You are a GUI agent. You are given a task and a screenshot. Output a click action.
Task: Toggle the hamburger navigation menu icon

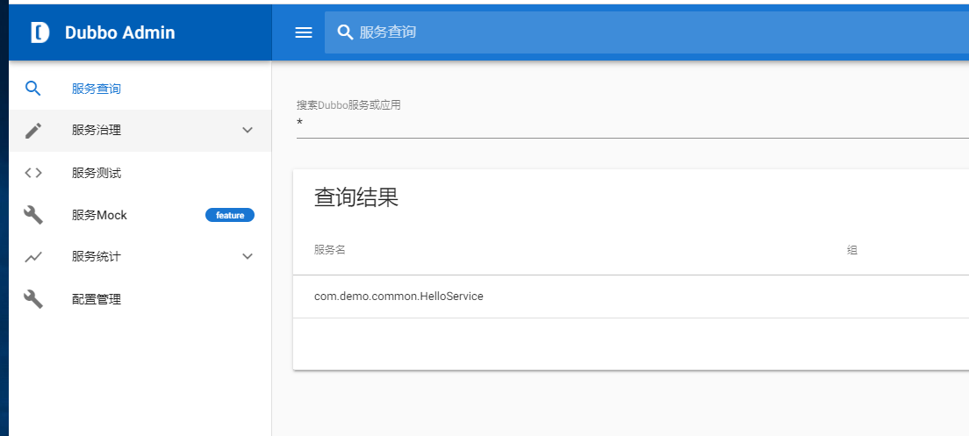point(304,32)
